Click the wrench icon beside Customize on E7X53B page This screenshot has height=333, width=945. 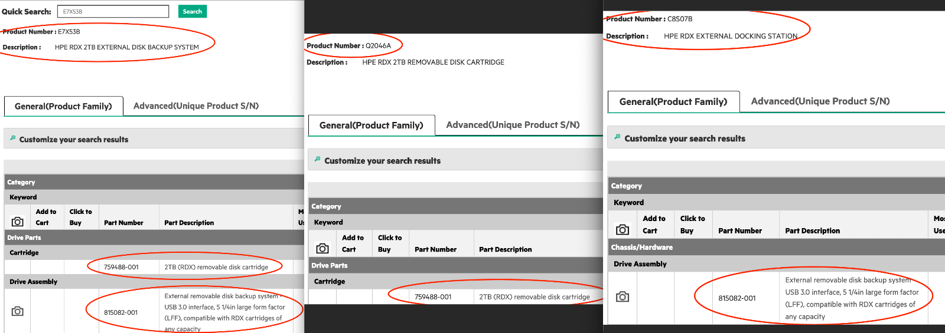click(12, 138)
